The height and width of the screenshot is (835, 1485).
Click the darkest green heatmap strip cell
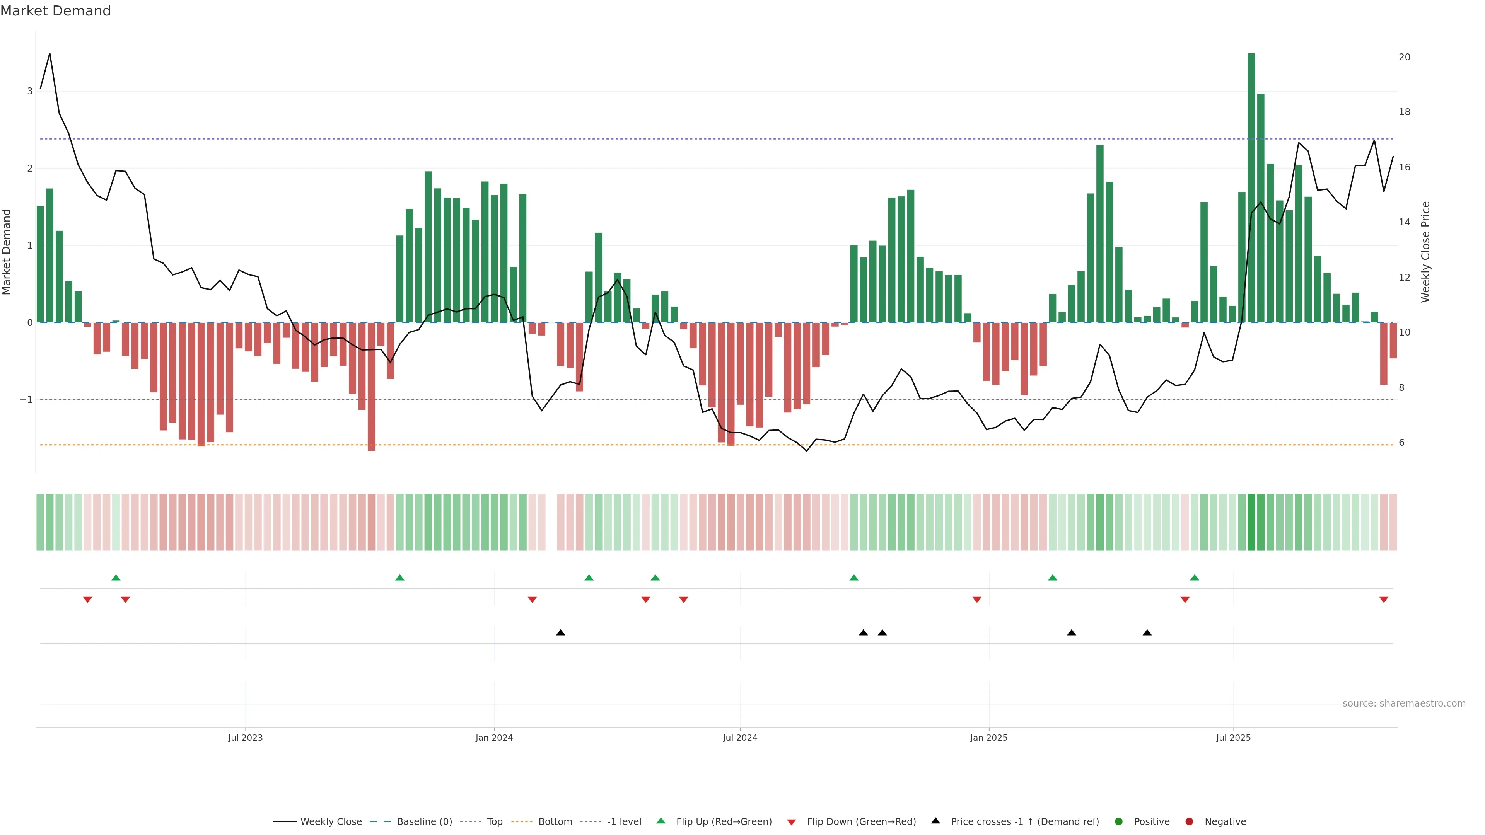click(x=1251, y=522)
